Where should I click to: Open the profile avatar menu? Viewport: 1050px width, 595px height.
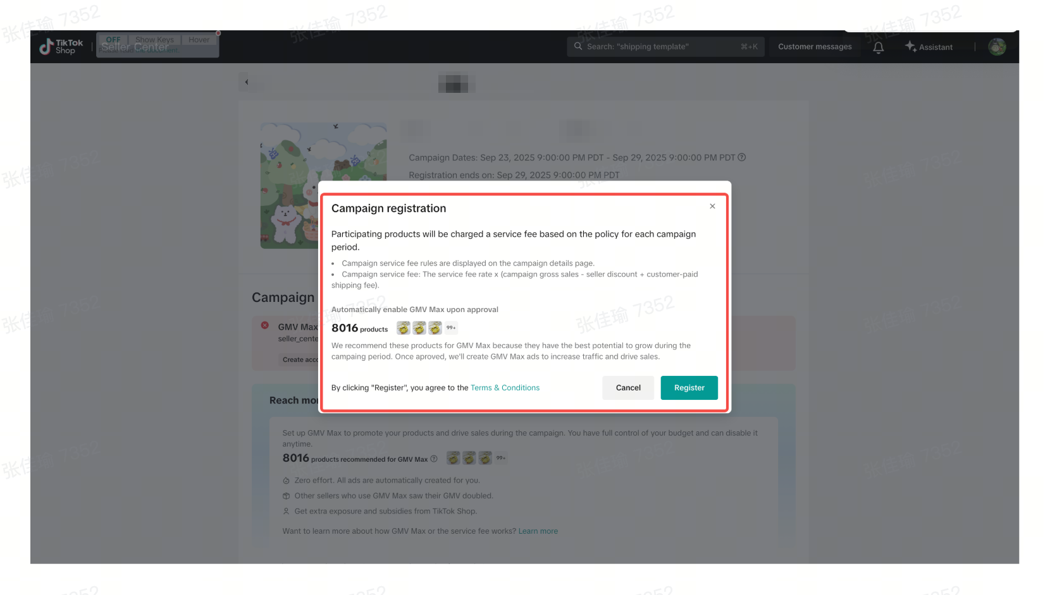997,47
